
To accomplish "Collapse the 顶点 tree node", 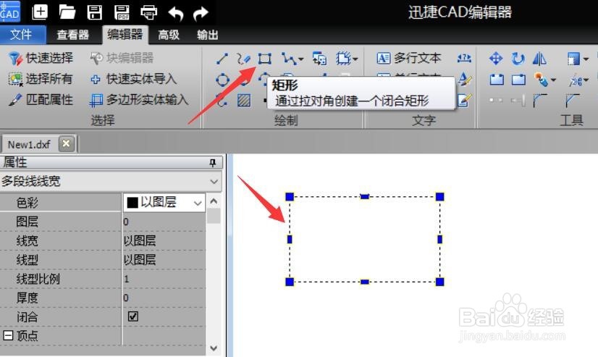I will tap(8, 335).
